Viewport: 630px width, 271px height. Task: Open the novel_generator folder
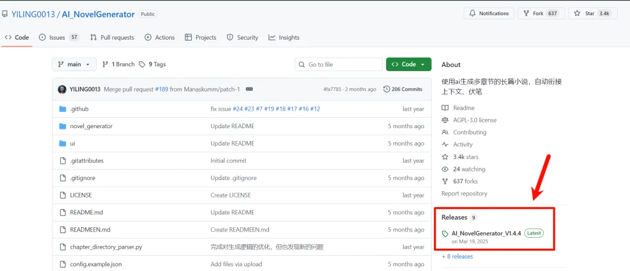point(91,126)
